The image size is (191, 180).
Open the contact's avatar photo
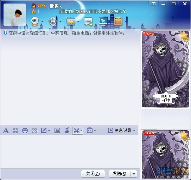point(15,15)
